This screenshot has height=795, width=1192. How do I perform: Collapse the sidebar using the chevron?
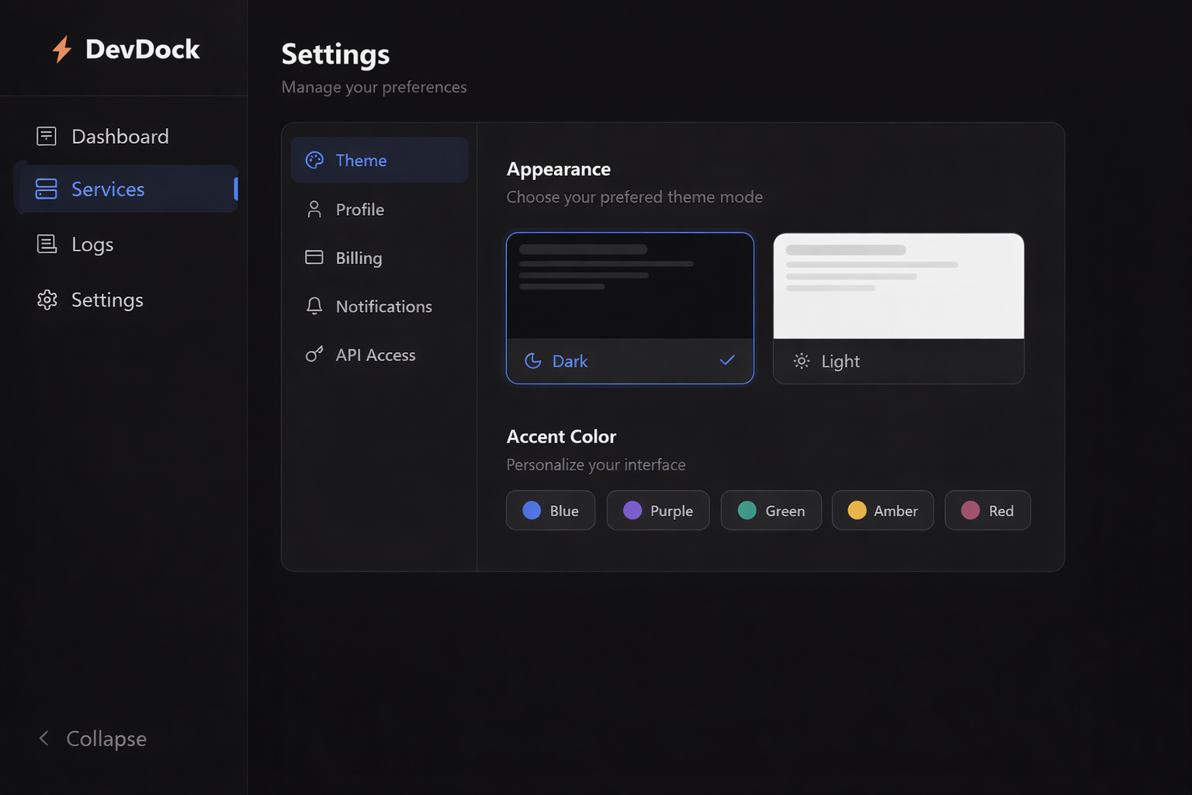click(44, 738)
